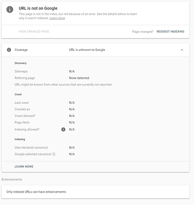The height and width of the screenshot is (205, 194).
Task: Click the 'Google-selected canonical' label
Action: (x=33, y=154)
